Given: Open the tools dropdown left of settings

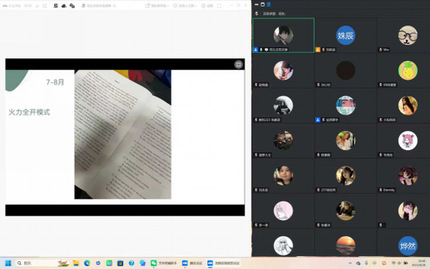Looking at the screenshot, I should click(x=185, y=6).
